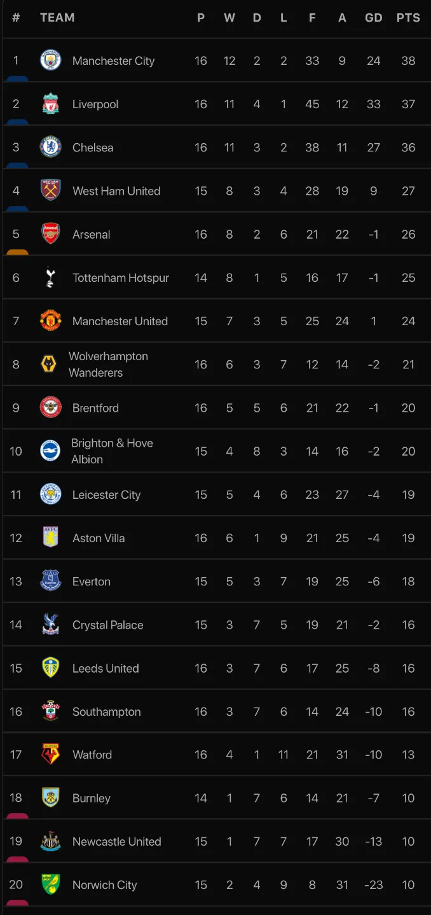The image size is (431, 915).
Task: Open the Leicester City team name link
Action: (106, 494)
